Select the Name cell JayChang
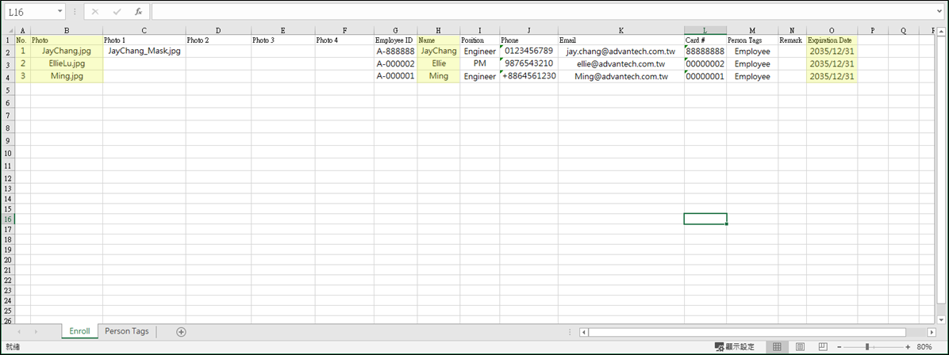Screen dimensions: 949x355 [439, 52]
